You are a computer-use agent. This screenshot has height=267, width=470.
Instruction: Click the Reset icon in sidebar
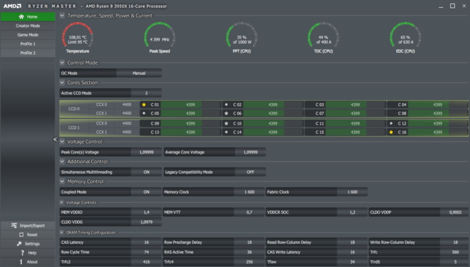[21, 235]
